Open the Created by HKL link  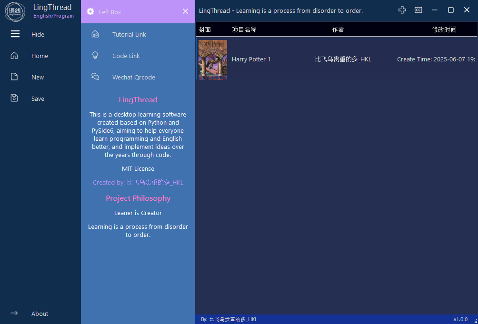(x=138, y=182)
